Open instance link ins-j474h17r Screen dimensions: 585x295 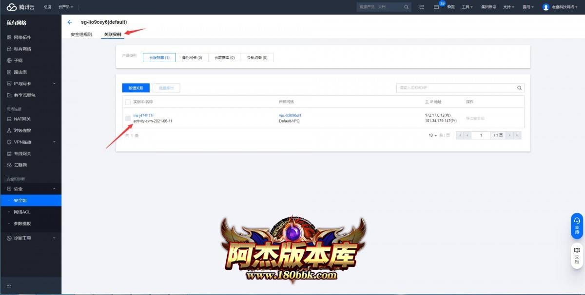click(143, 115)
